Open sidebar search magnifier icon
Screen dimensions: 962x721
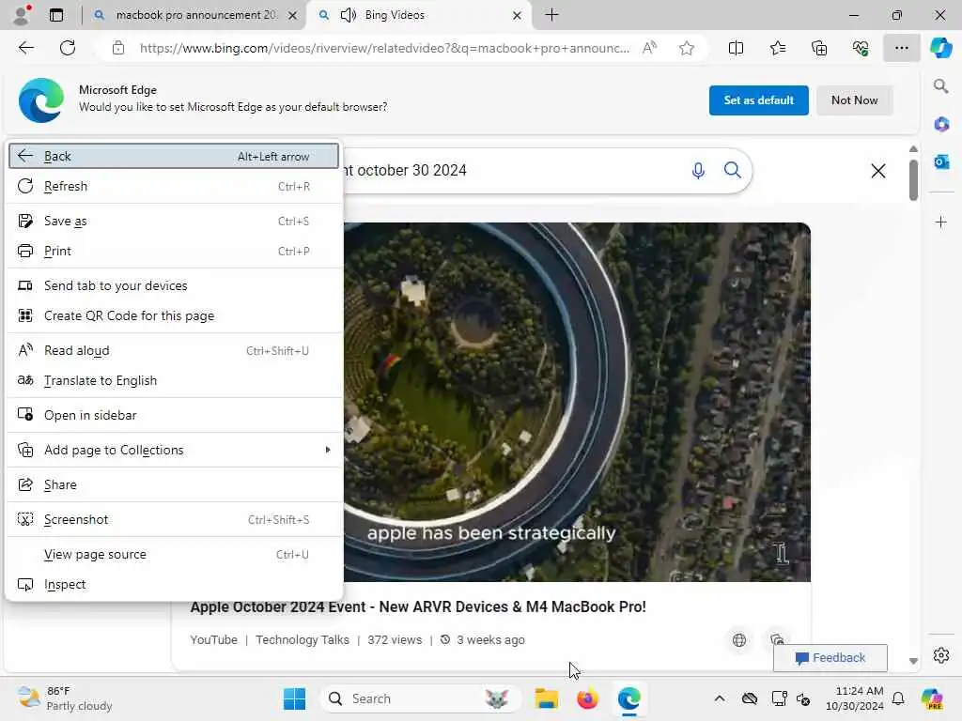click(x=940, y=86)
